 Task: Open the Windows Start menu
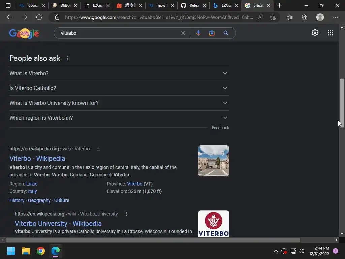pos(11,251)
